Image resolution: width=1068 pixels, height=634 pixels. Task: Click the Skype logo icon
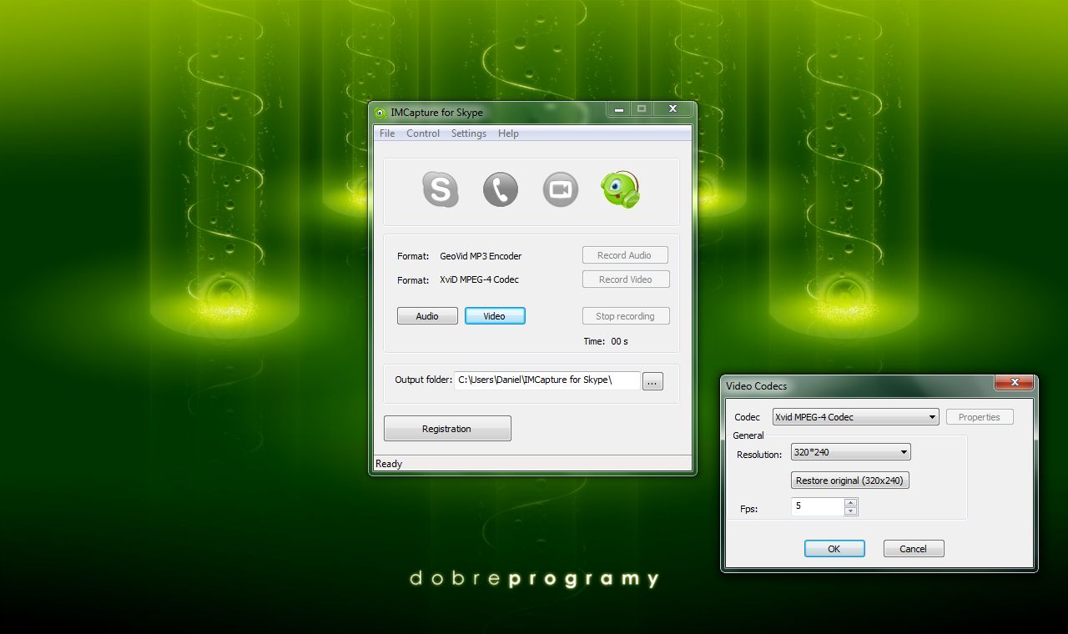point(441,189)
